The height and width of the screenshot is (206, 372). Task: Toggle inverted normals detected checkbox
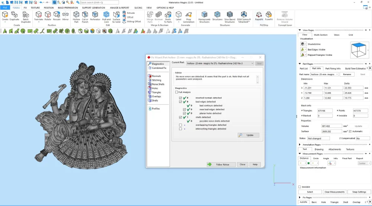(x=180, y=98)
